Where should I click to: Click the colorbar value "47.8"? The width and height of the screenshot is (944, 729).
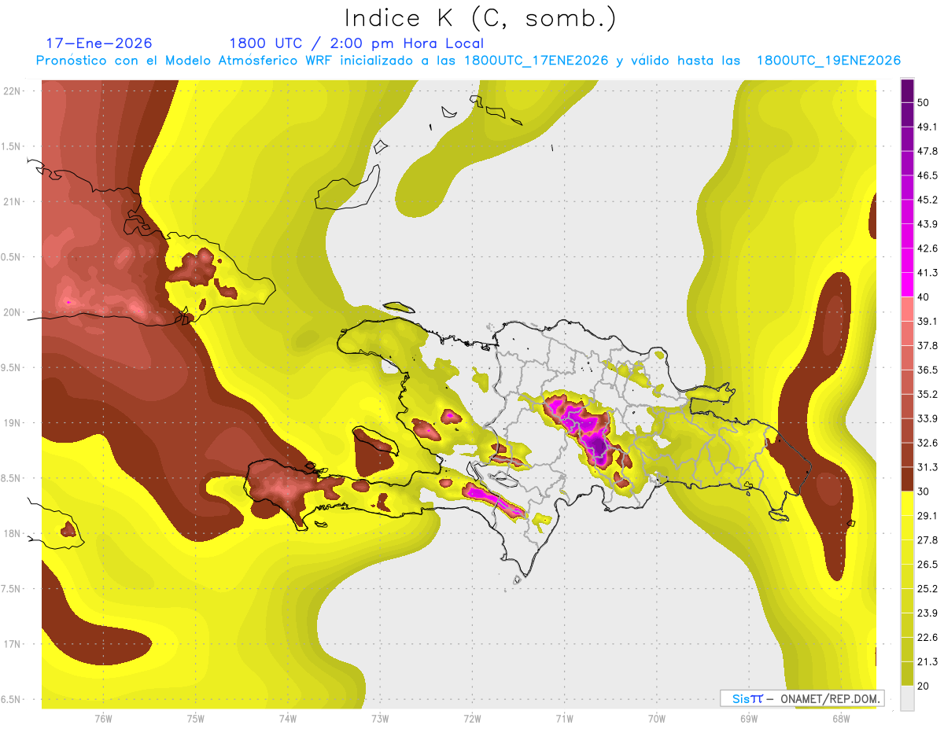point(927,152)
